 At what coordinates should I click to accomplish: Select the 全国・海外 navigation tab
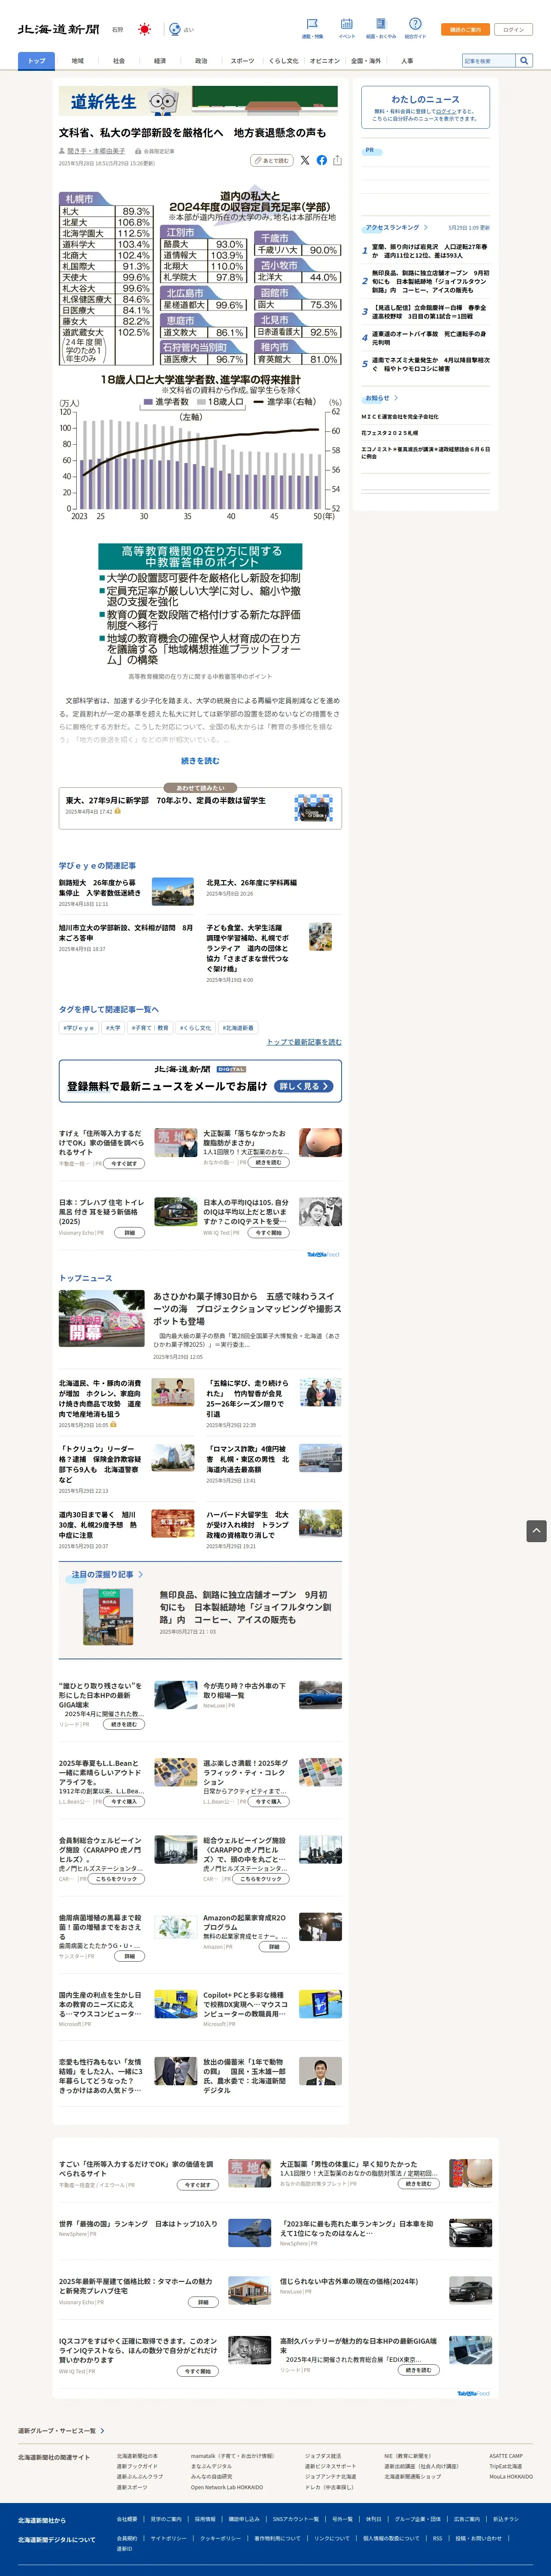coord(366,61)
